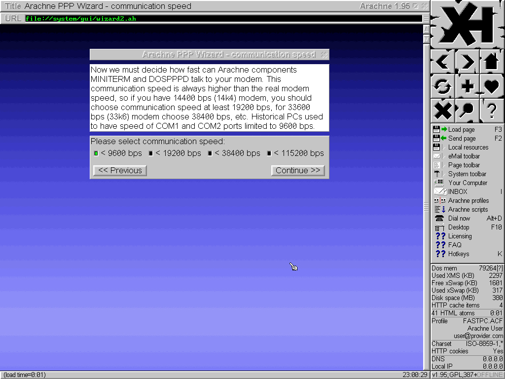
Task: Open the Local resources menu entry
Action: 468,147
